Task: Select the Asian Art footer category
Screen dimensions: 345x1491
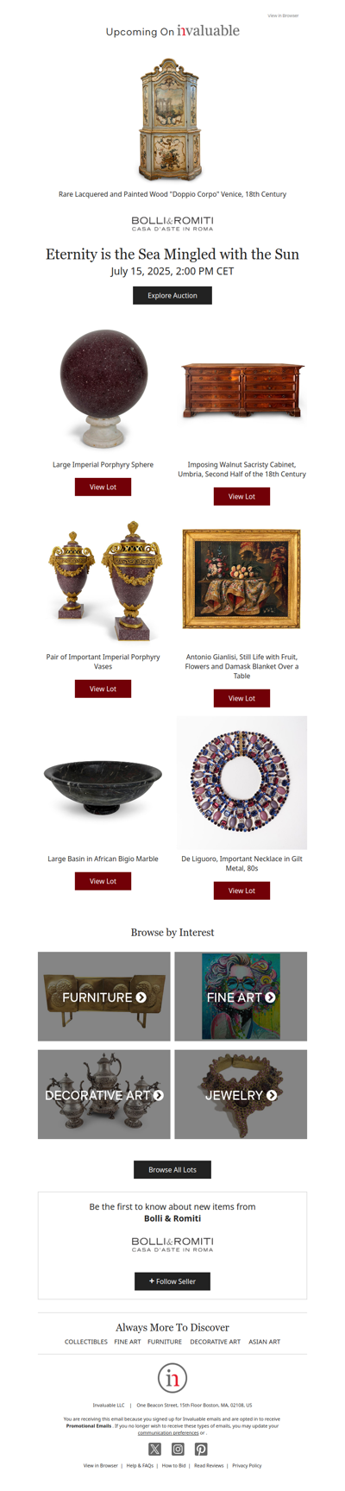Action: (x=264, y=1342)
